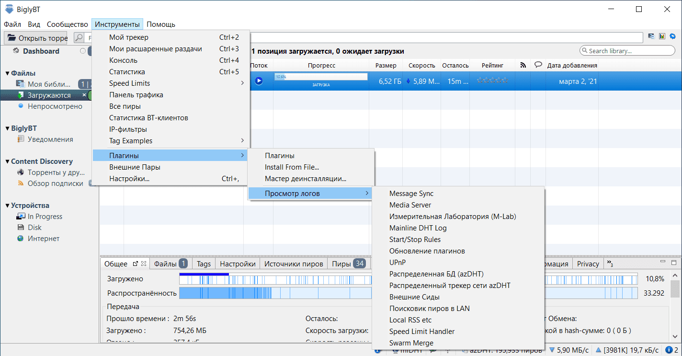Click the upload speed 19,7 кБ/с indicator

coord(627,351)
